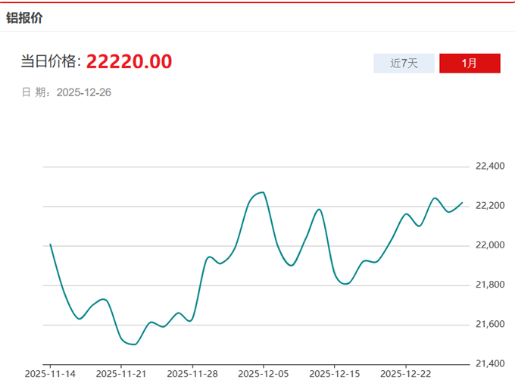The height and width of the screenshot is (380, 515).
Task: Click the chart line's highest peak
Action: coord(262,192)
